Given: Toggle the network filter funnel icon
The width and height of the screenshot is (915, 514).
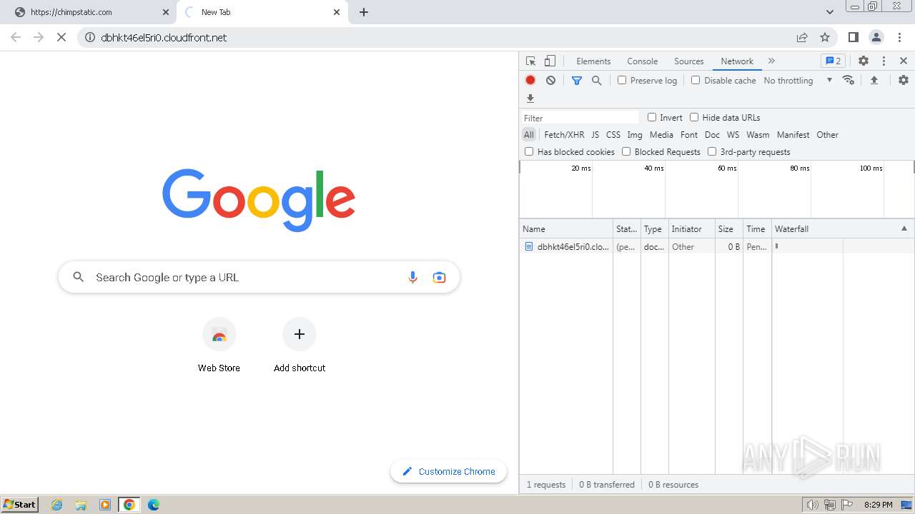Looking at the screenshot, I should point(577,81).
